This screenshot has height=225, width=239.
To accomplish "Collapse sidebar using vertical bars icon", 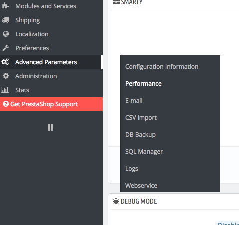I will pos(50,127).
